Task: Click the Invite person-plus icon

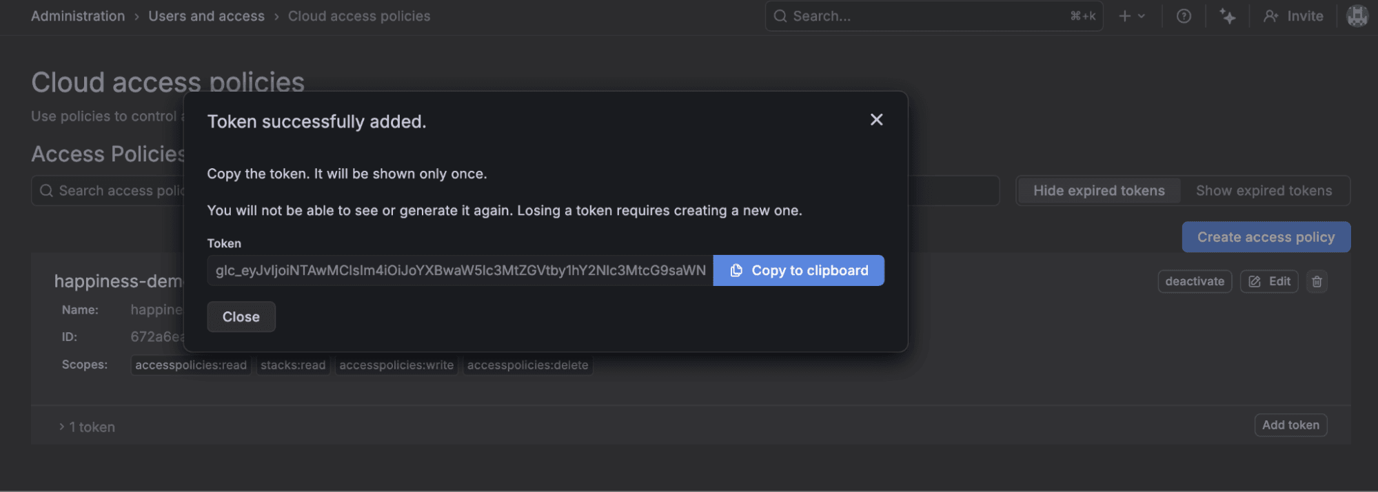Action: point(1271,16)
